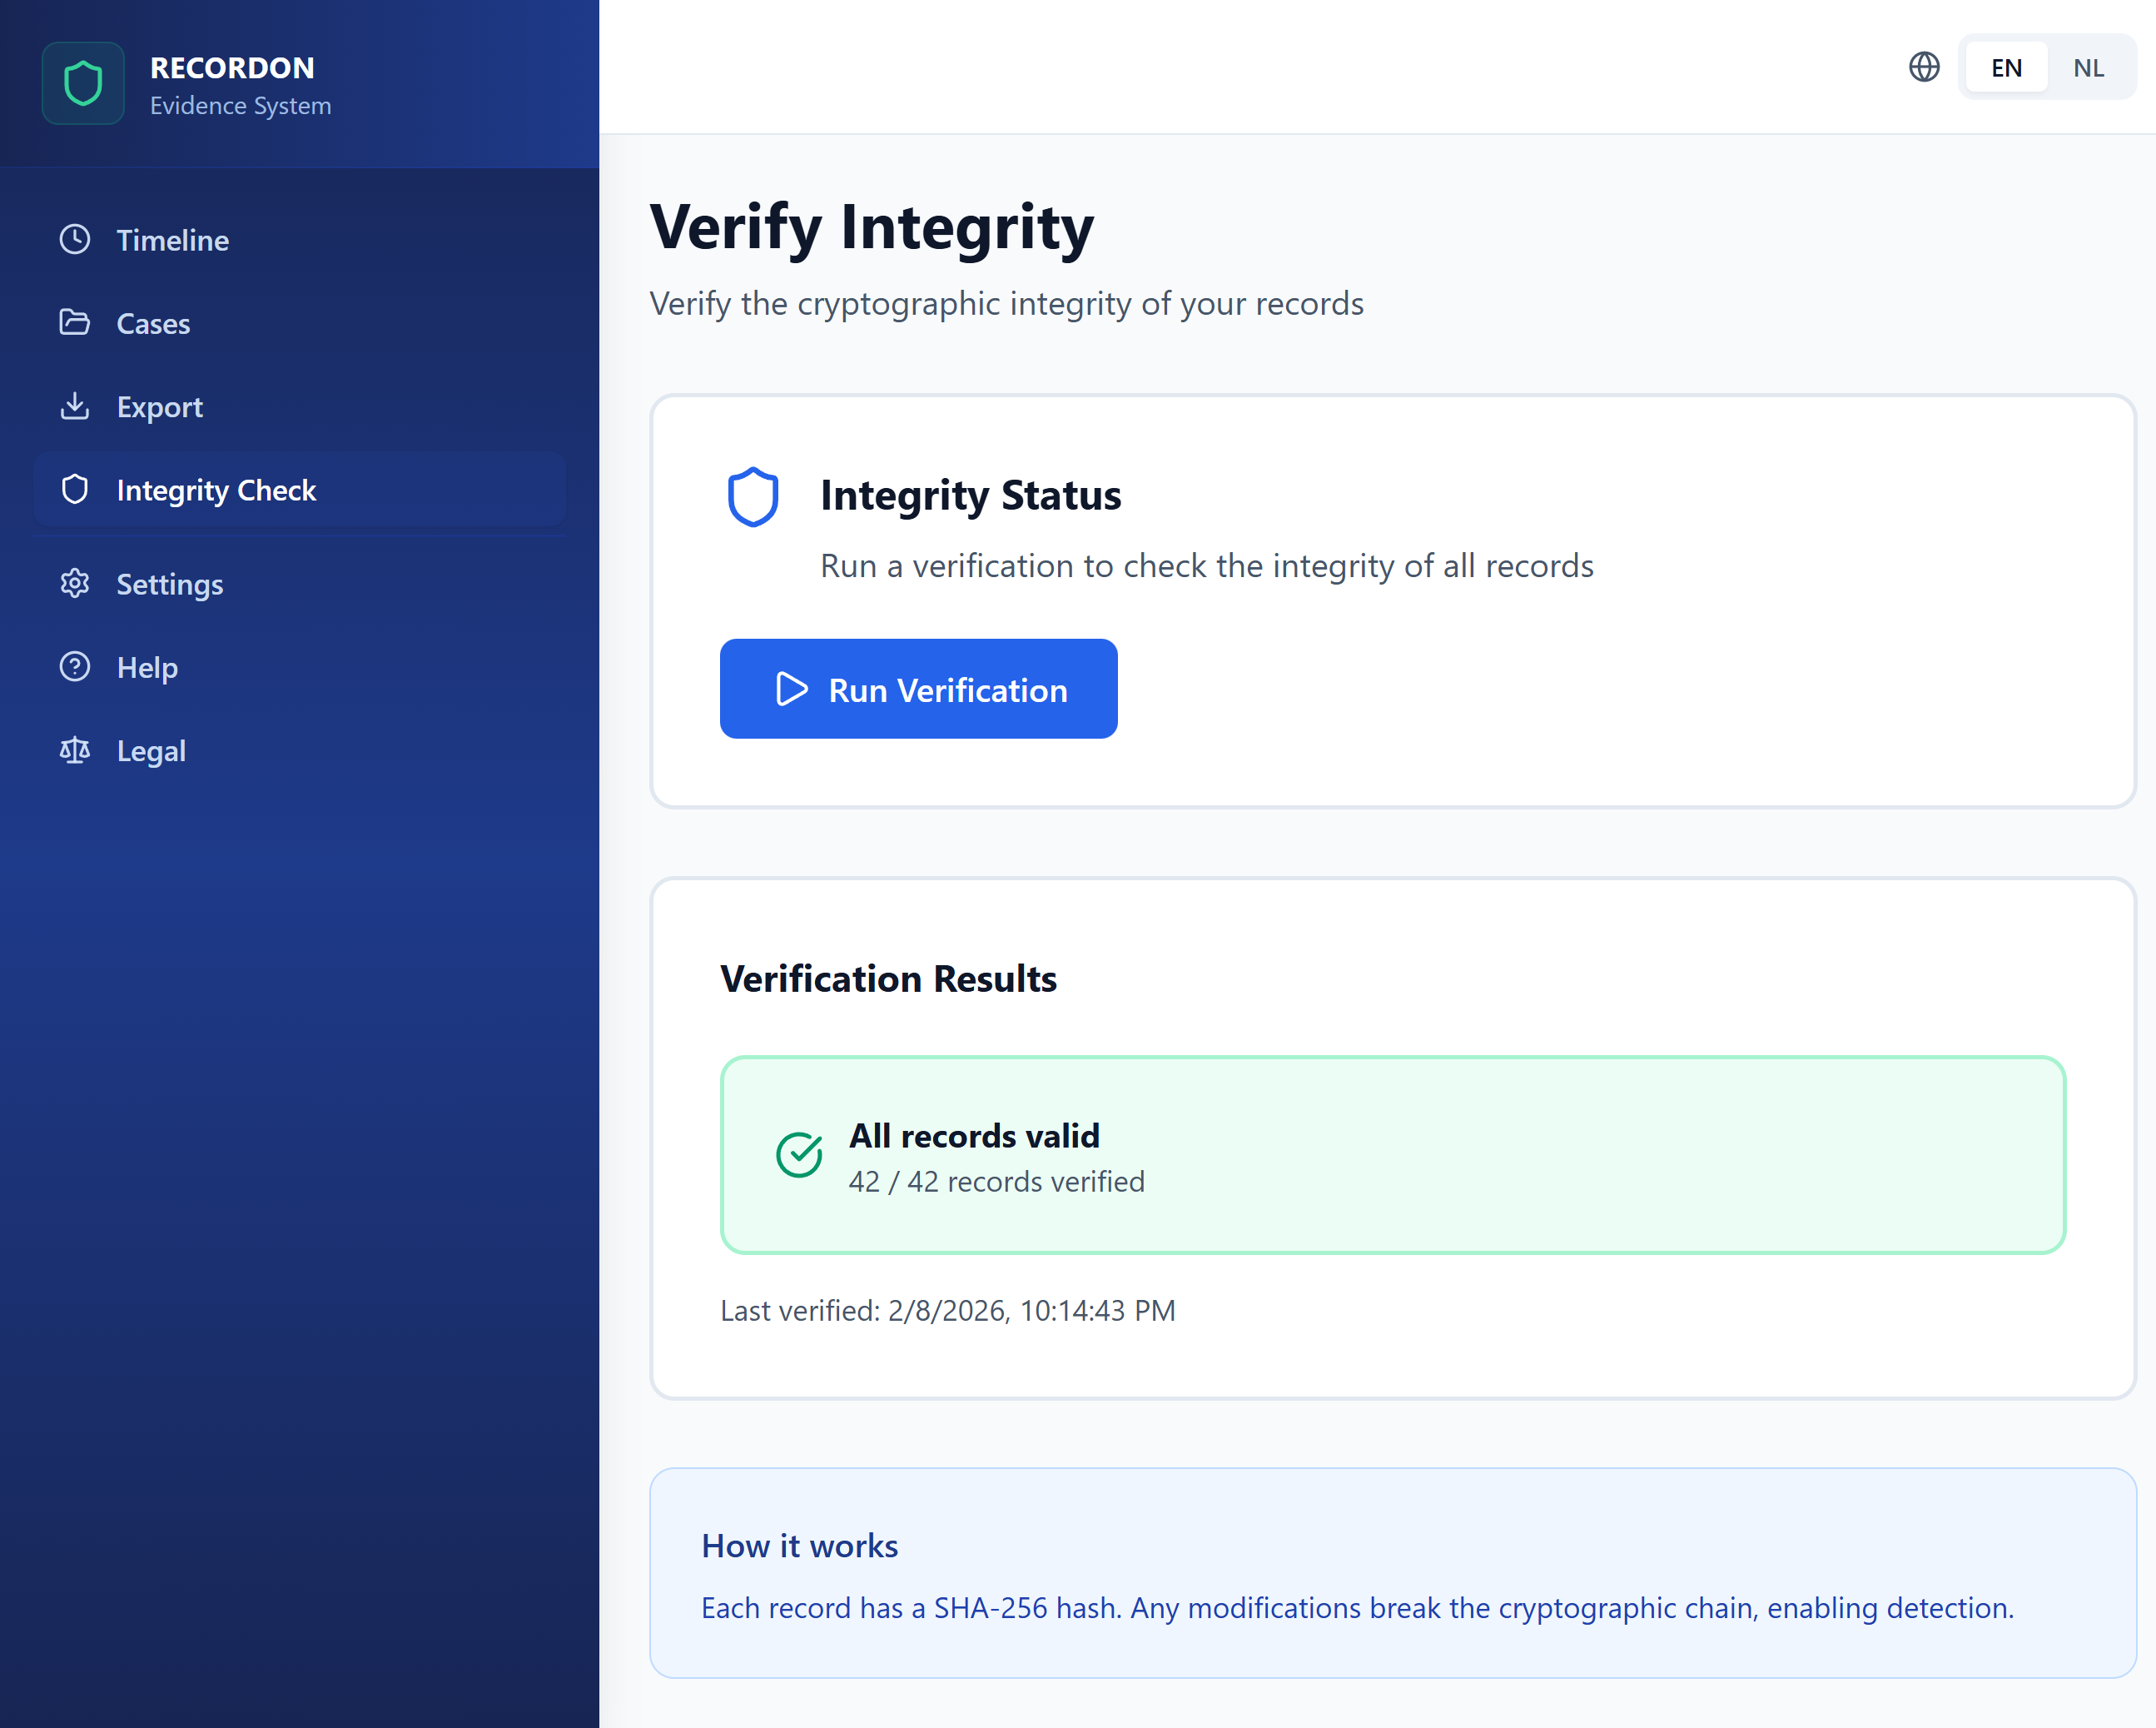Select the Legal scales icon
2156x1728 pixels.
[x=75, y=749]
